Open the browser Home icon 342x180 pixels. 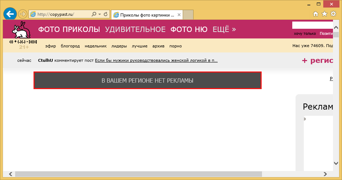[315, 14]
